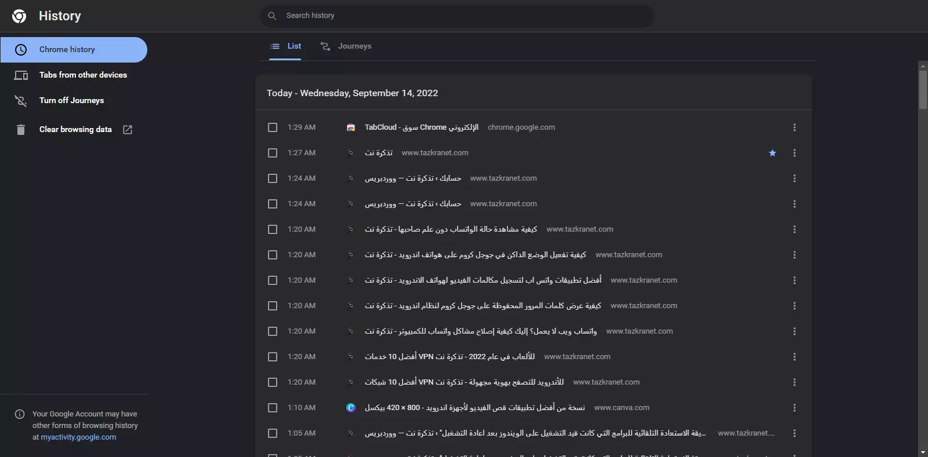Image resolution: width=928 pixels, height=457 pixels.
Task: Check the box for WhatsApp Web fix entry
Action: [273, 331]
